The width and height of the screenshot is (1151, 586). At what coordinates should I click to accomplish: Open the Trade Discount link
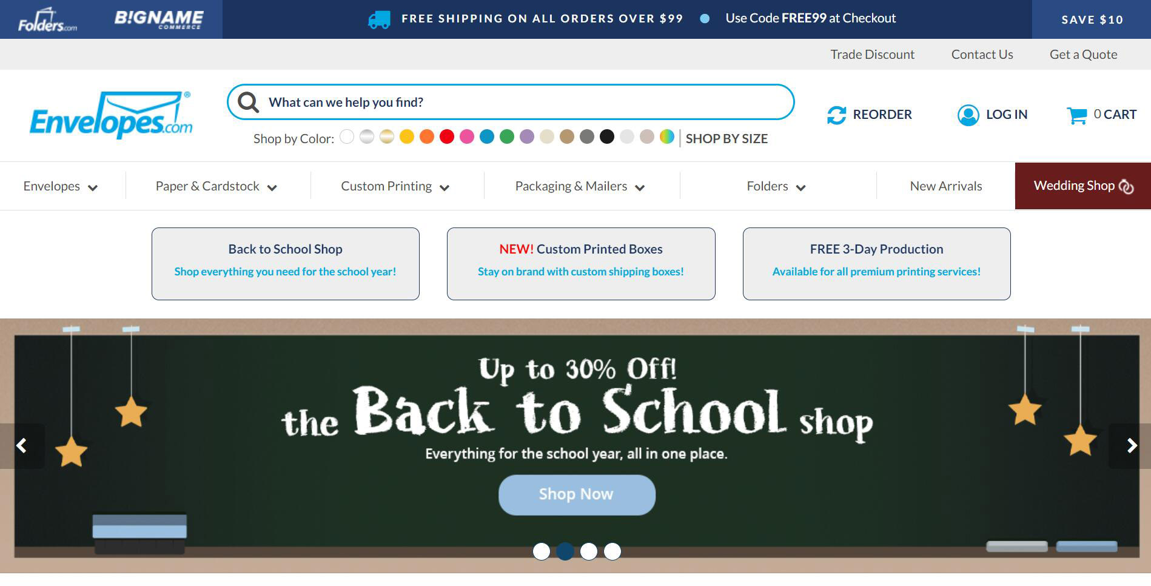pos(872,55)
